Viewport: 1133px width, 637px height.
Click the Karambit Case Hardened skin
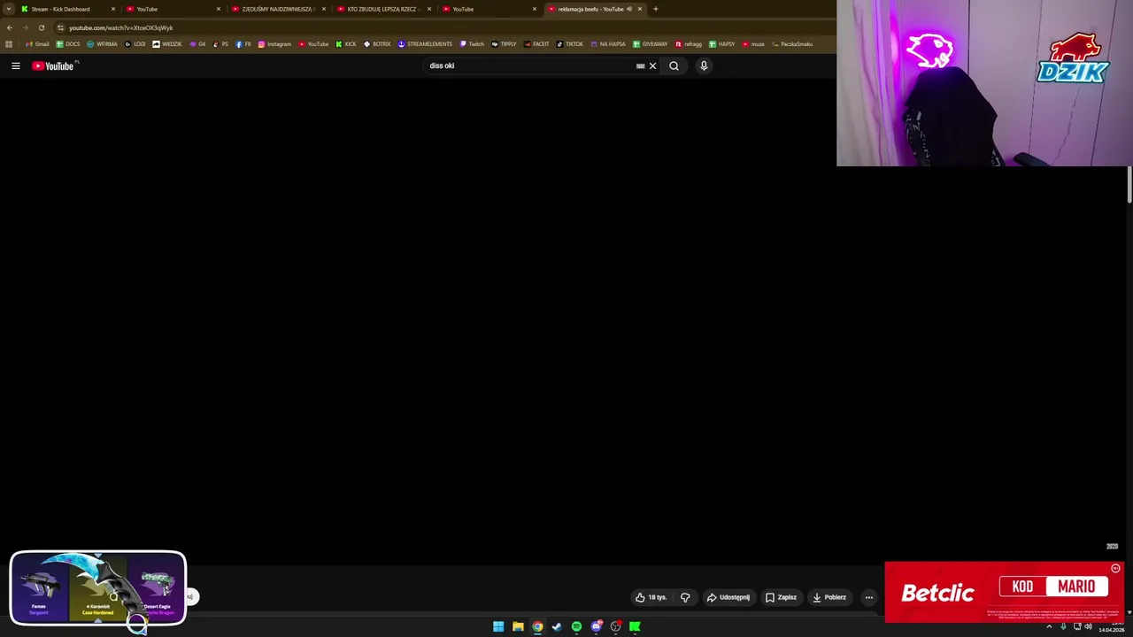tap(98, 587)
